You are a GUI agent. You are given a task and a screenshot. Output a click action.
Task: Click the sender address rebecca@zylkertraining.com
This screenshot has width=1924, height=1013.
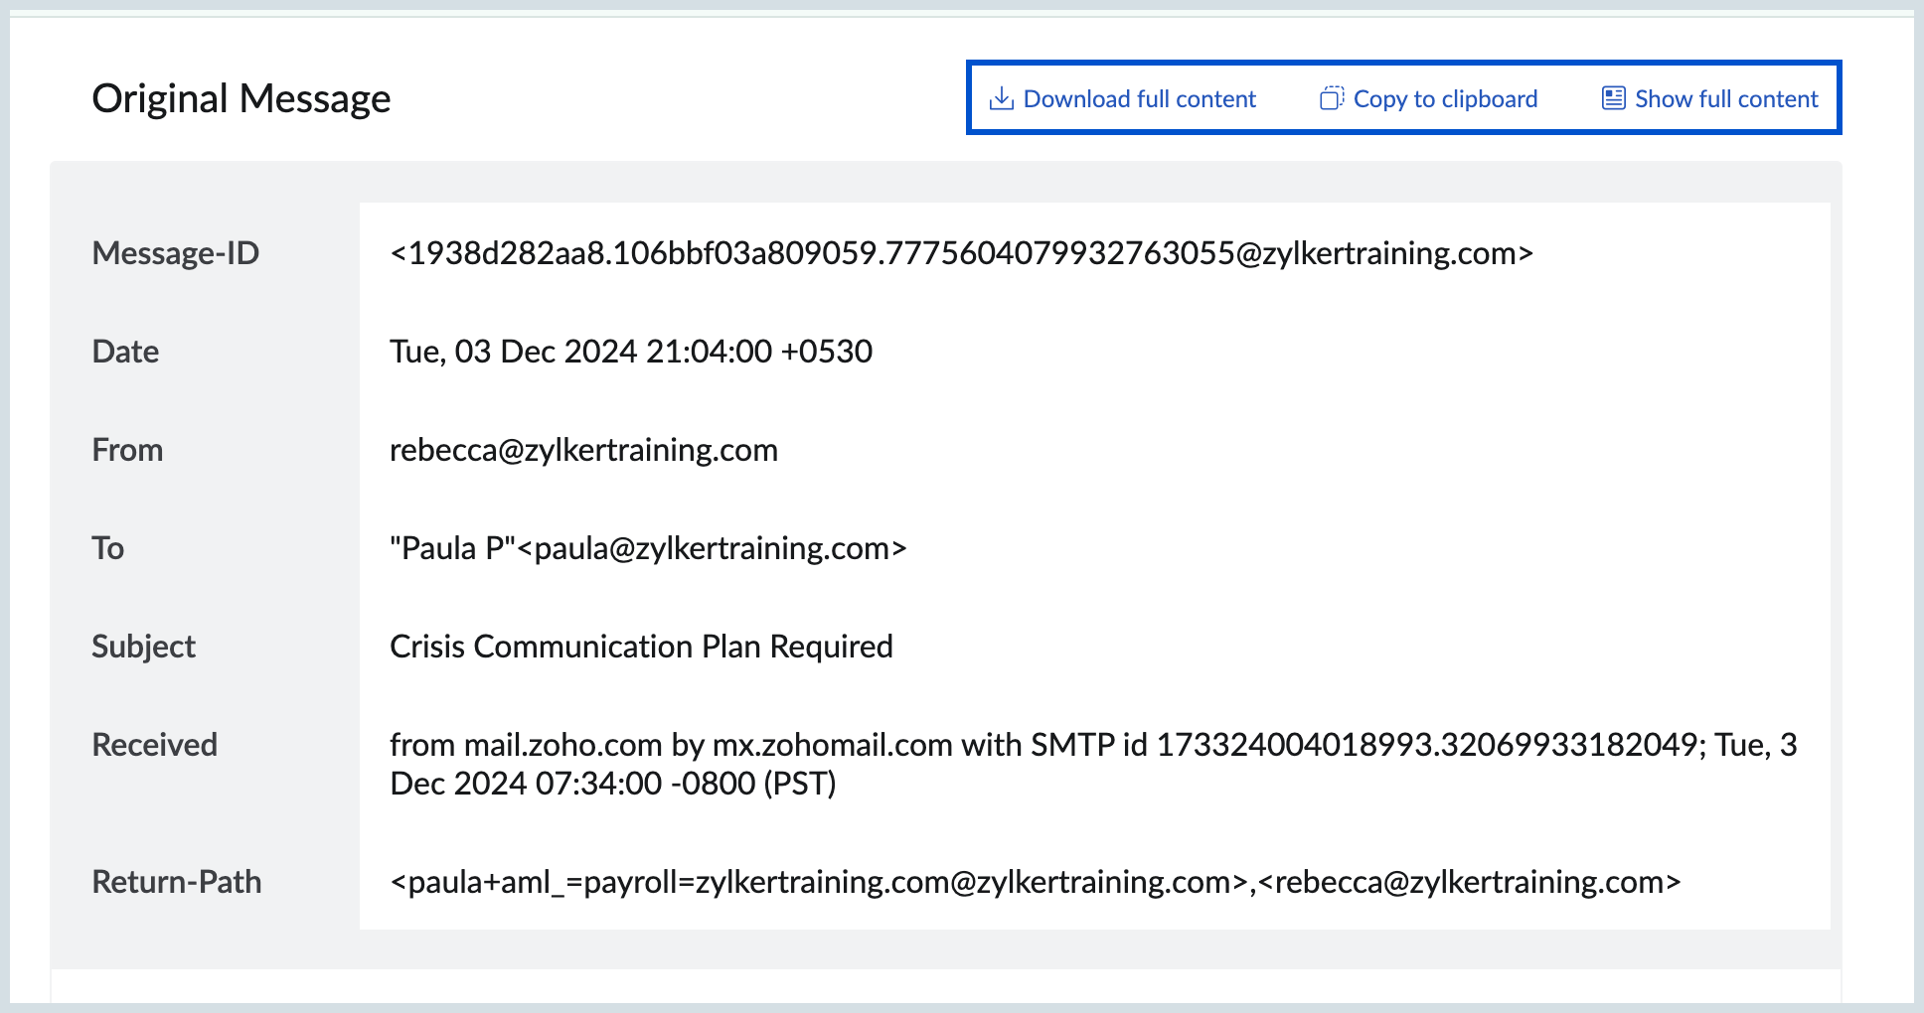coord(583,450)
